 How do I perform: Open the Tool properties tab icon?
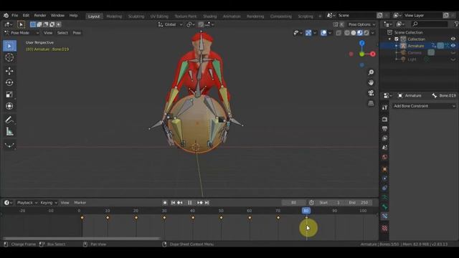click(384, 107)
